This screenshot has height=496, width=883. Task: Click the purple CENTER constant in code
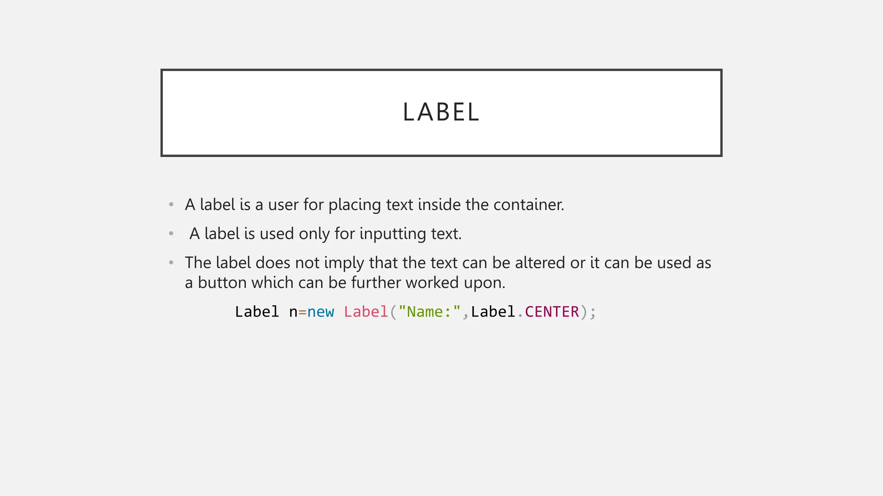point(551,312)
